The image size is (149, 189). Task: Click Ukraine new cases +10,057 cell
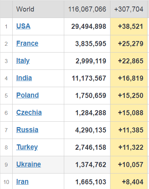(x=129, y=165)
